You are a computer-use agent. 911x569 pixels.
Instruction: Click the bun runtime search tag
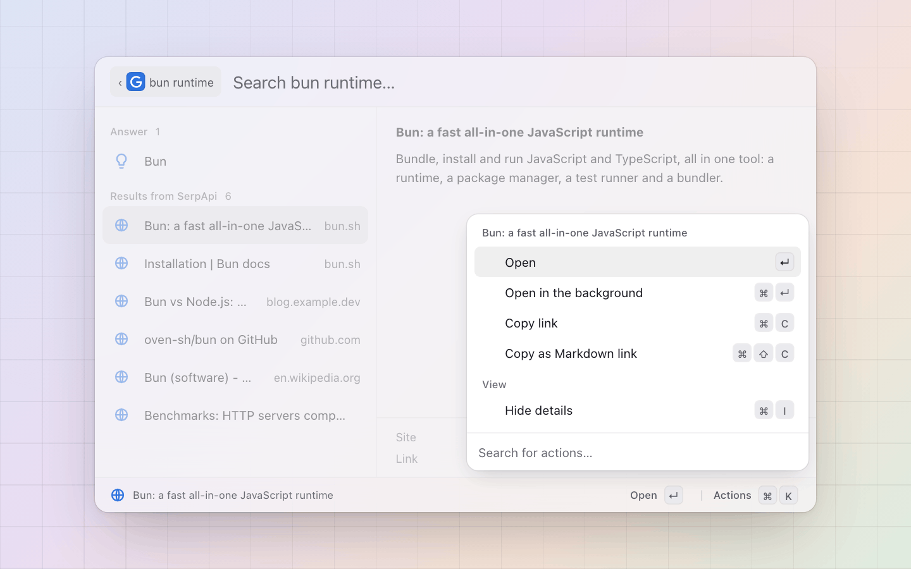click(x=166, y=82)
